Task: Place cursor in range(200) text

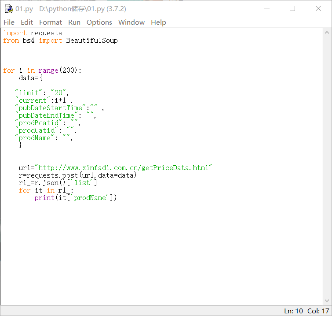Action: (x=59, y=71)
